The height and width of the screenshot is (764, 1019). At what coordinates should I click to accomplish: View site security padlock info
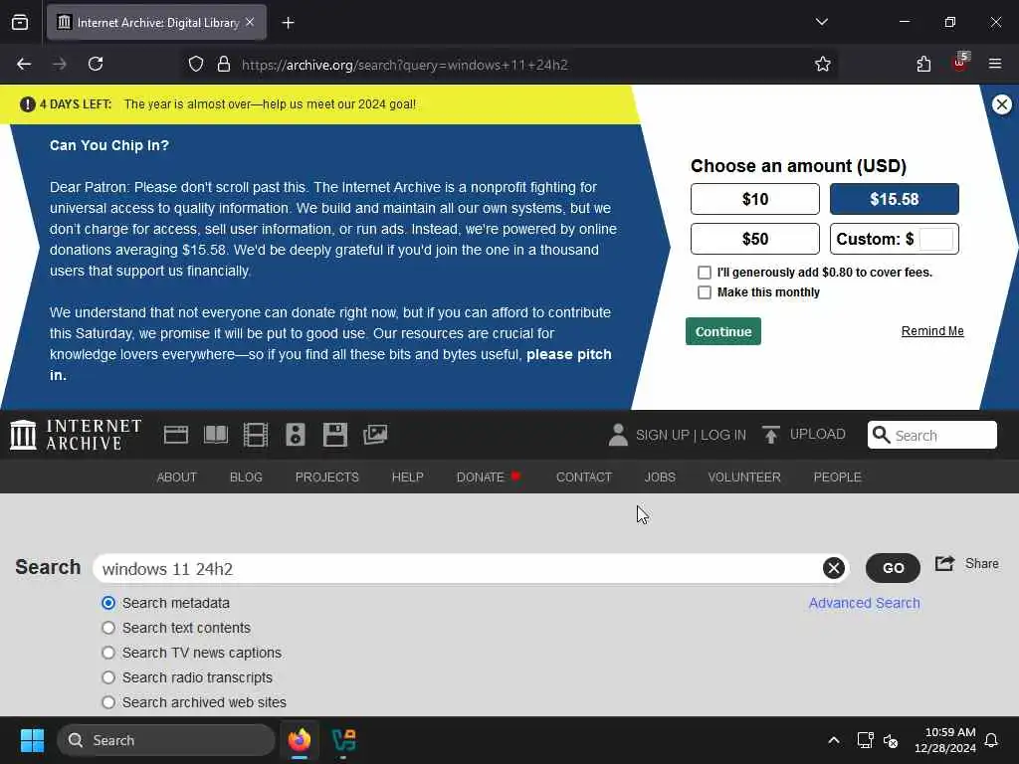[224, 65]
